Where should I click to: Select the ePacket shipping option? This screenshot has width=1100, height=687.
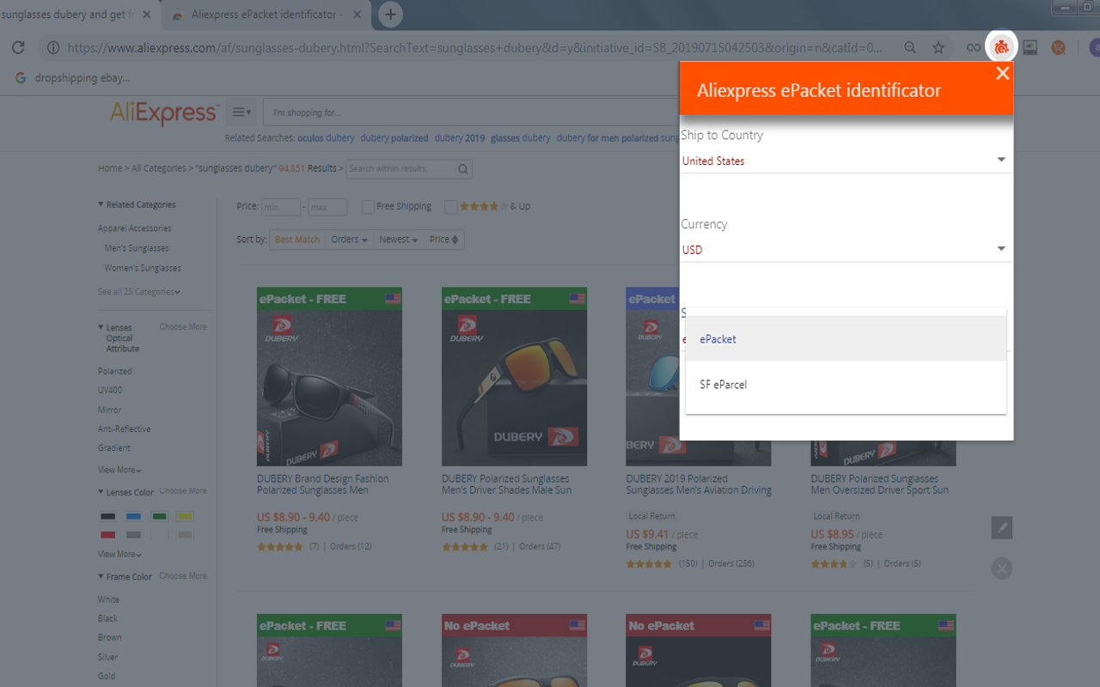tap(846, 338)
